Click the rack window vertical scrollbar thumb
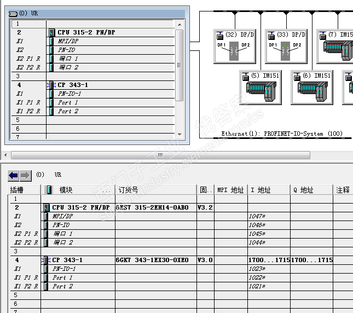This screenshot has width=353, height=313. [179, 65]
